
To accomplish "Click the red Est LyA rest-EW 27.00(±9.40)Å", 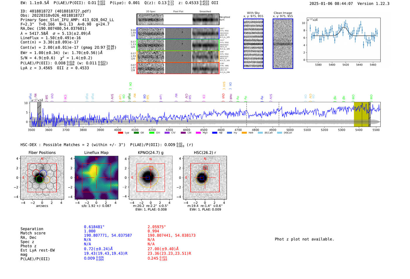I will [x=163, y=249].
